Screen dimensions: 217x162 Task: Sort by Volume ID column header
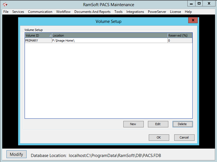(x=38, y=35)
